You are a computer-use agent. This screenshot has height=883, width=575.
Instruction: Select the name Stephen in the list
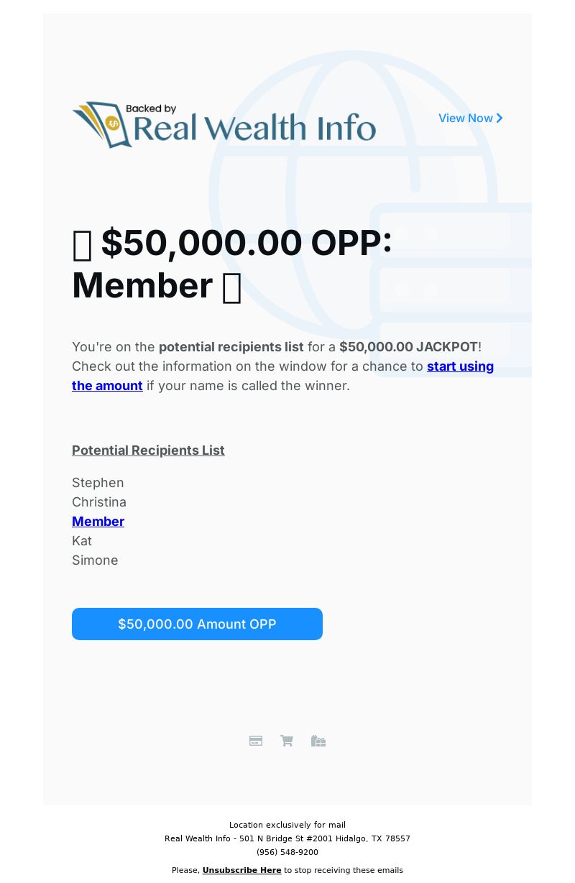[x=98, y=482]
